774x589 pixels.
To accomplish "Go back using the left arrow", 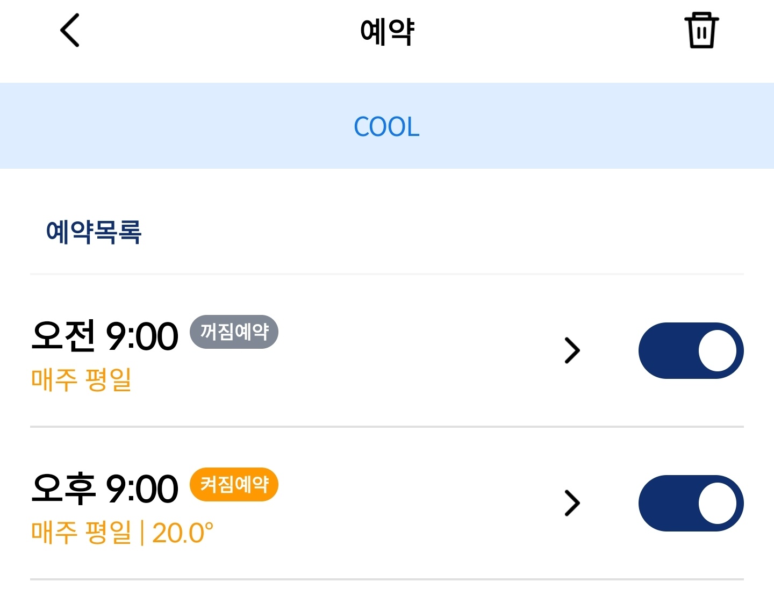I will (x=70, y=31).
